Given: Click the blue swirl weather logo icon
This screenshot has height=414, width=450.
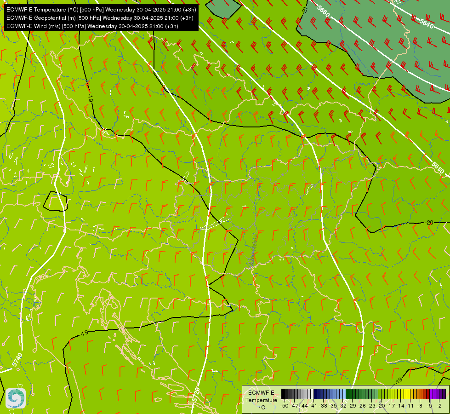Looking at the screenshot, I should point(16,398).
